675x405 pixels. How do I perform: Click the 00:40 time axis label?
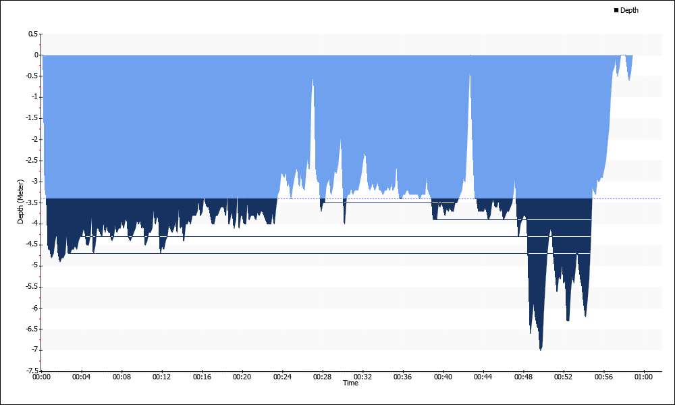pos(443,377)
